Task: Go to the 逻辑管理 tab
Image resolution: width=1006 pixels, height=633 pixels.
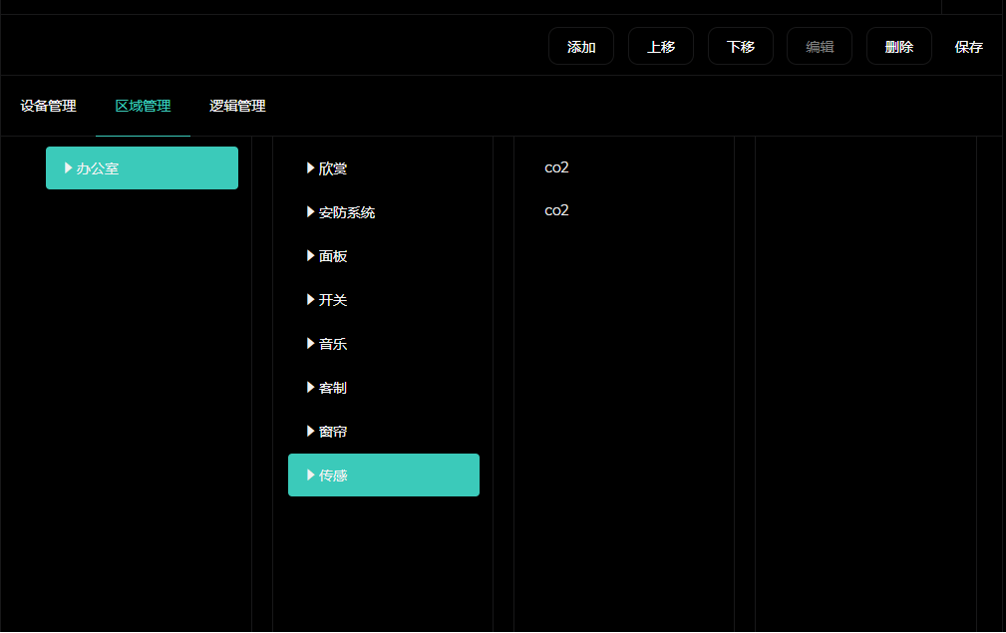Action: pos(237,106)
